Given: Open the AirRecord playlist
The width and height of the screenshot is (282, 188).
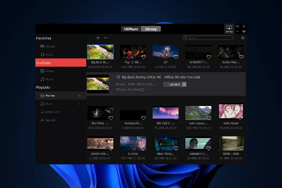Looking at the screenshot, I should [61, 112].
